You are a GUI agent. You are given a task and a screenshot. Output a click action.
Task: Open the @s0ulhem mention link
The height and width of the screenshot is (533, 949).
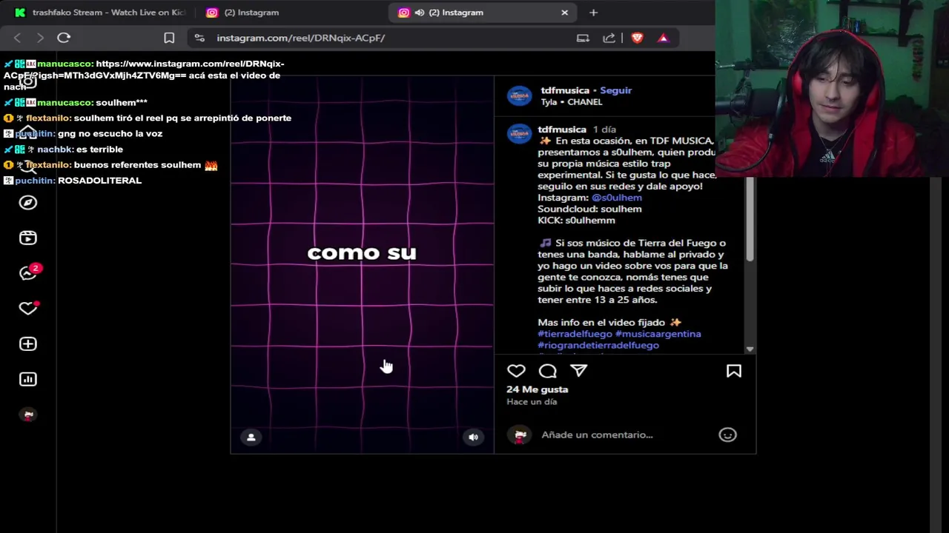point(617,198)
